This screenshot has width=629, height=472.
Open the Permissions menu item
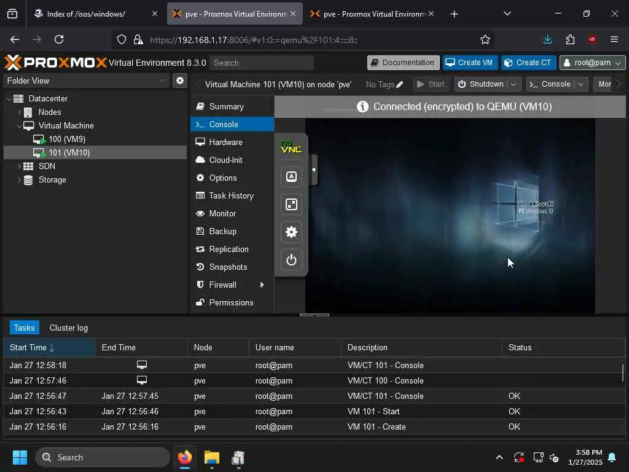tap(232, 302)
